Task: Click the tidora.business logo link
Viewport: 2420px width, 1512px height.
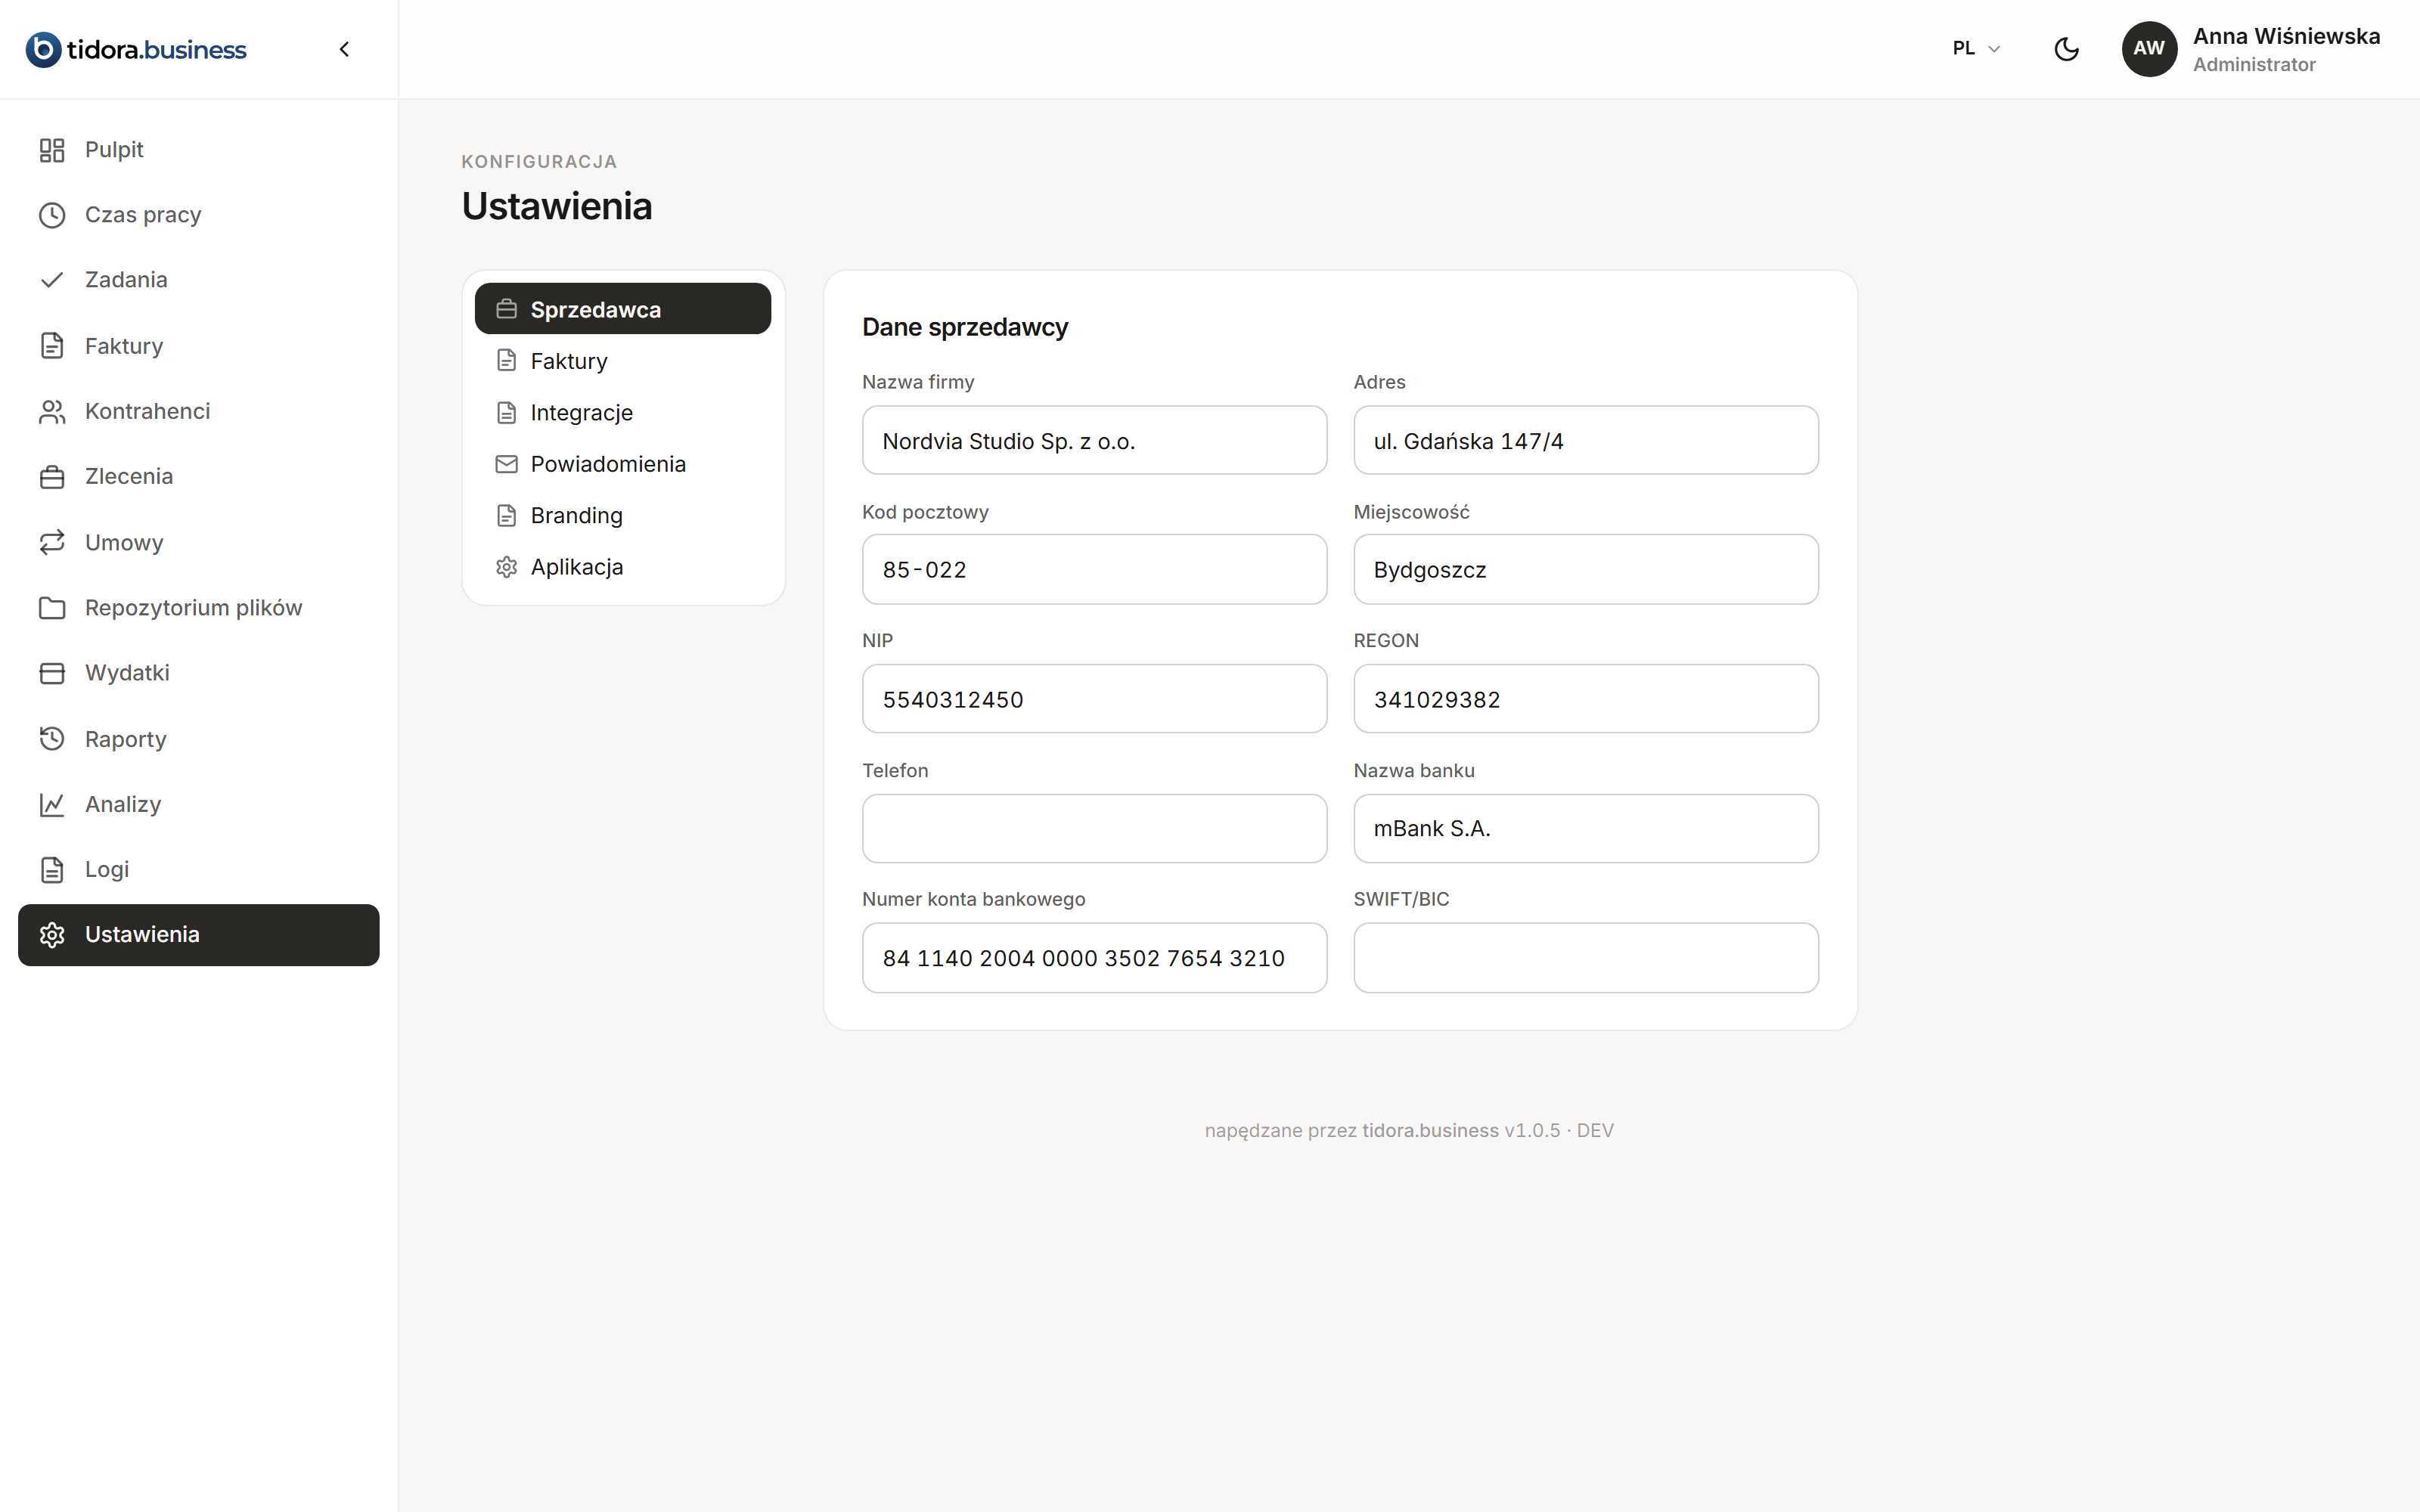Action: tap(136, 49)
